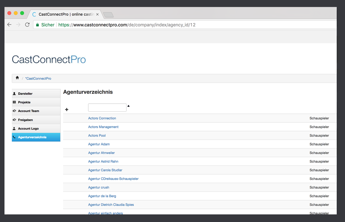Reload the page with refresh icon
345x222 pixels.
pos(27,24)
